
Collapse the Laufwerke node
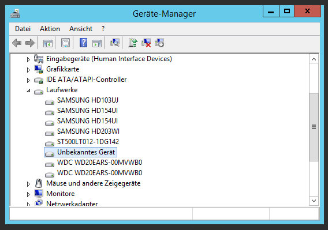click(x=28, y=91)
